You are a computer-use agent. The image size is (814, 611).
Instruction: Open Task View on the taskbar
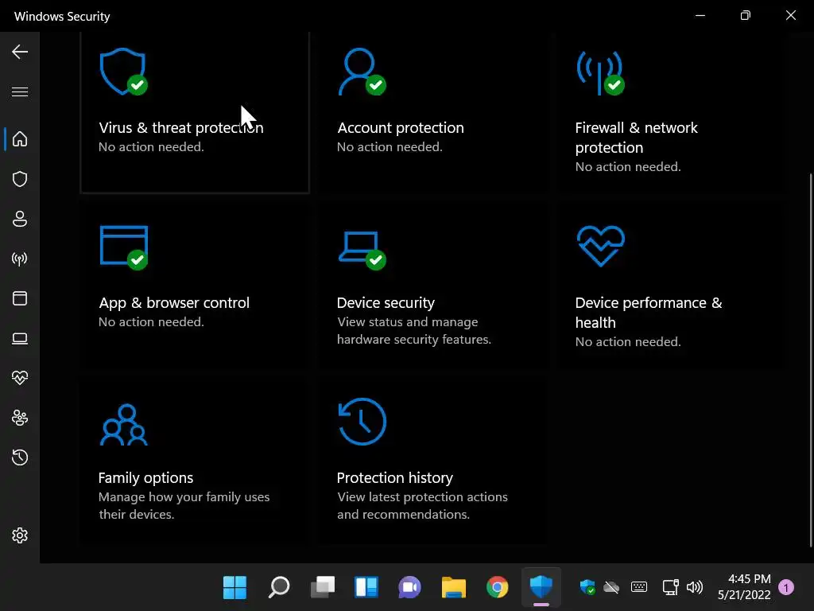(323, 588)
